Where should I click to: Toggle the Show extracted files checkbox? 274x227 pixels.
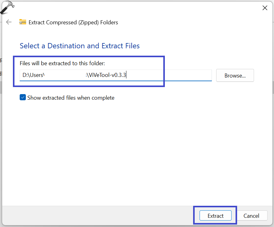click(x=23, y=98)
